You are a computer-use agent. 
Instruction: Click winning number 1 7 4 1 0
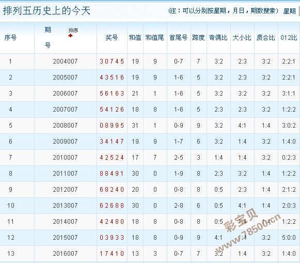[112, 254]
